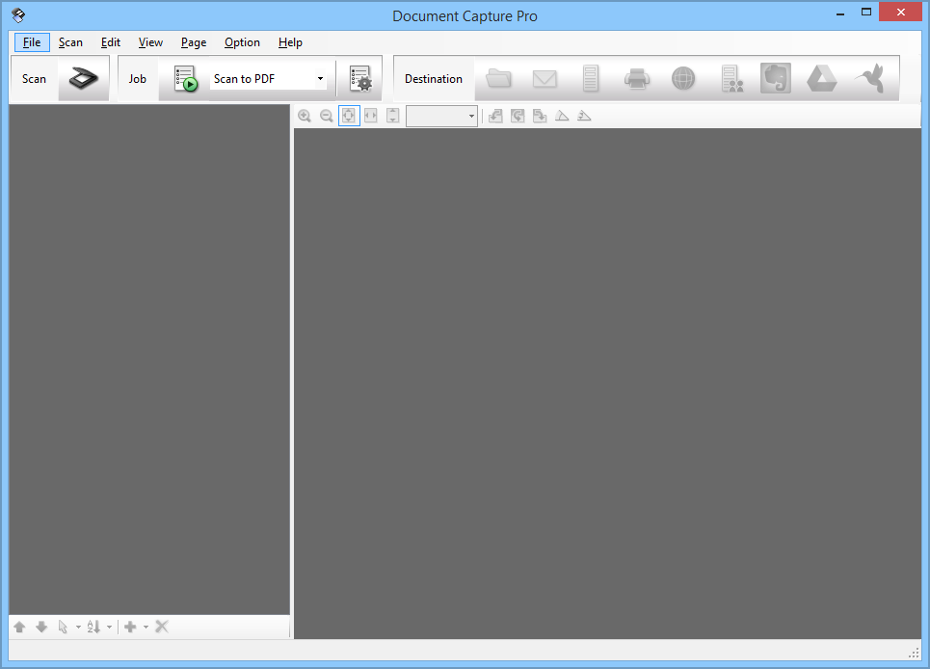The width and height of the screenshot is (930, 669).
Task: Delete selected page with X icon
Action: [x=161, y=627]
